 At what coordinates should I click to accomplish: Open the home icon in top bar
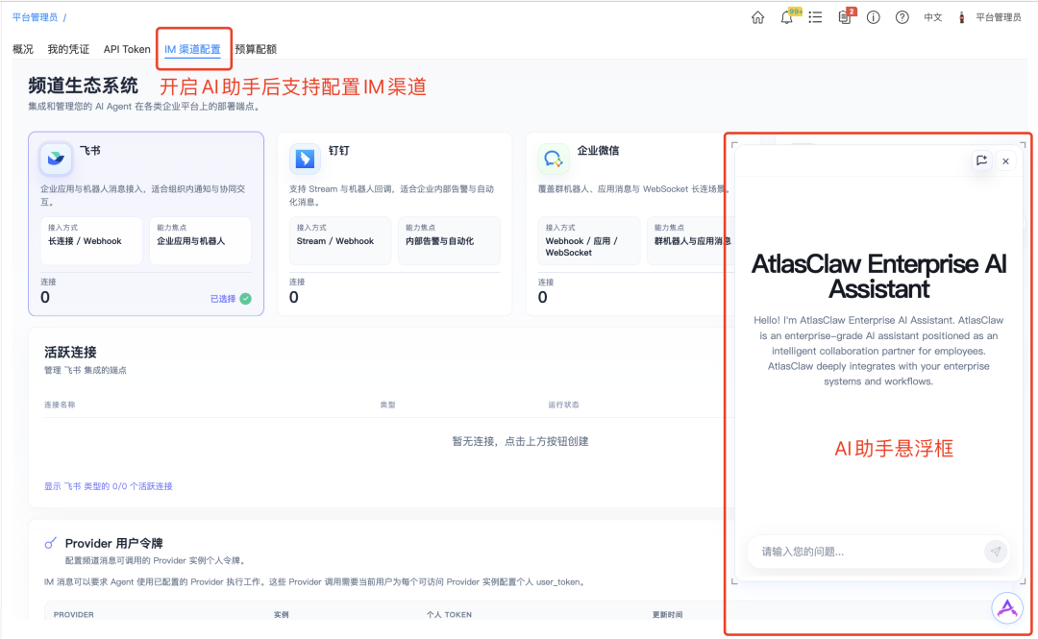tap(757, 18)
